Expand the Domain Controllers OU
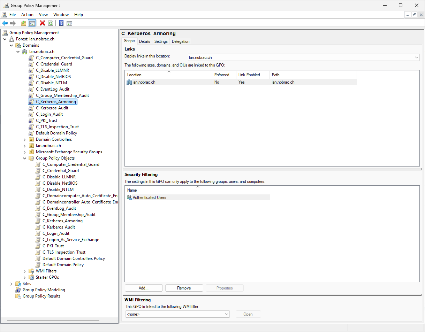425x332 pixels. pos(25,139)
